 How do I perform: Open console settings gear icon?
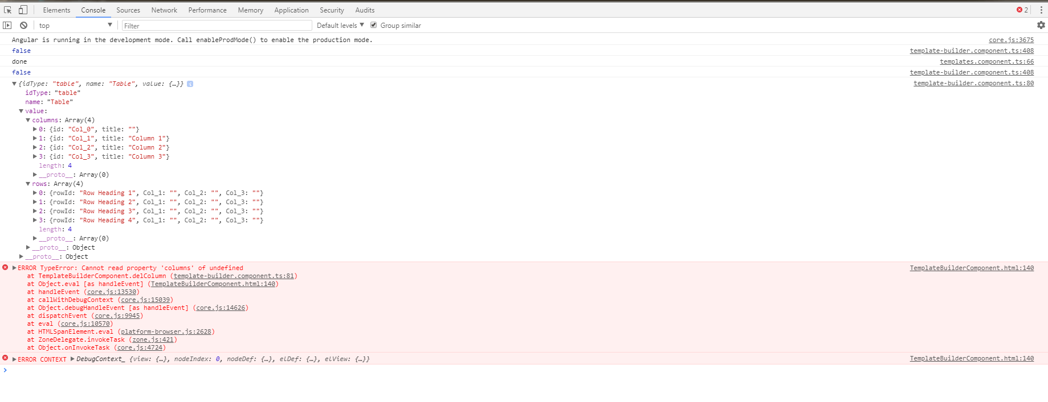pyautogui.click(x=1041, y=25)
